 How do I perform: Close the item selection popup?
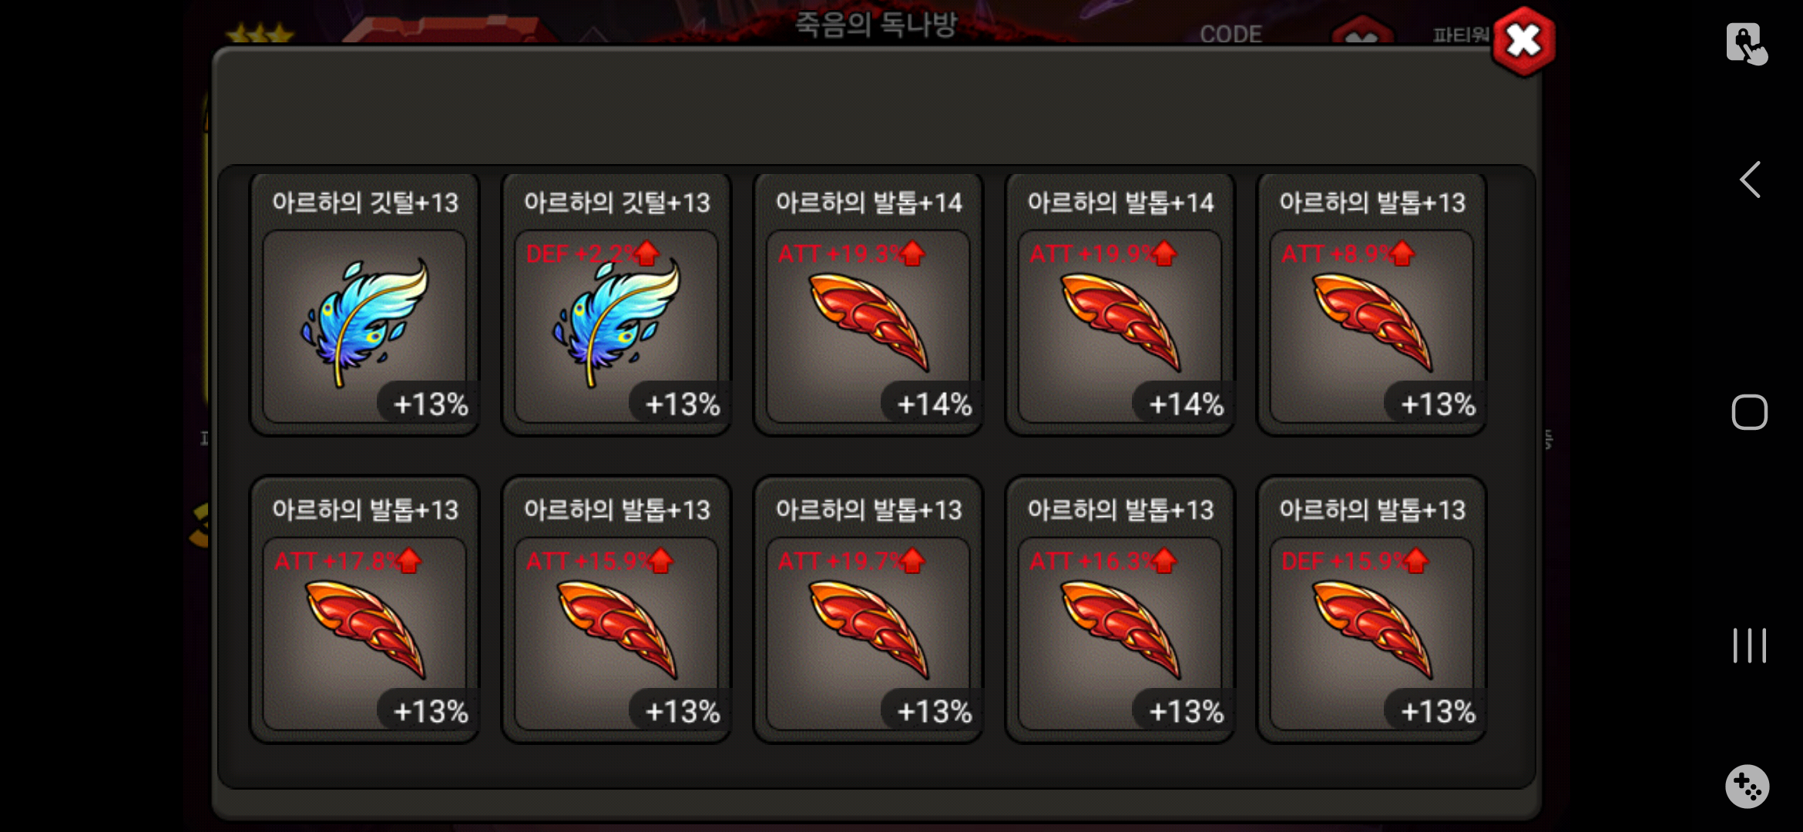tap(1523, 42)
